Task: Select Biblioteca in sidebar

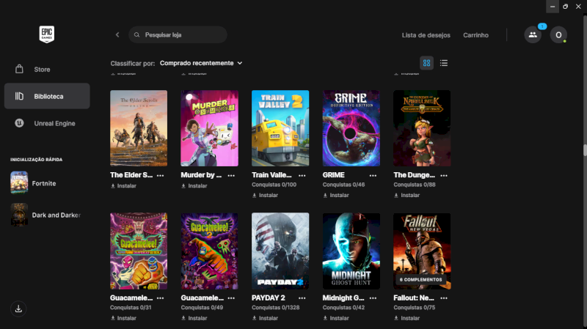Action: (x=47, y=96)
